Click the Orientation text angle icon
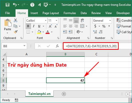Viewport: 132px width, 103px height. point(78,32)
